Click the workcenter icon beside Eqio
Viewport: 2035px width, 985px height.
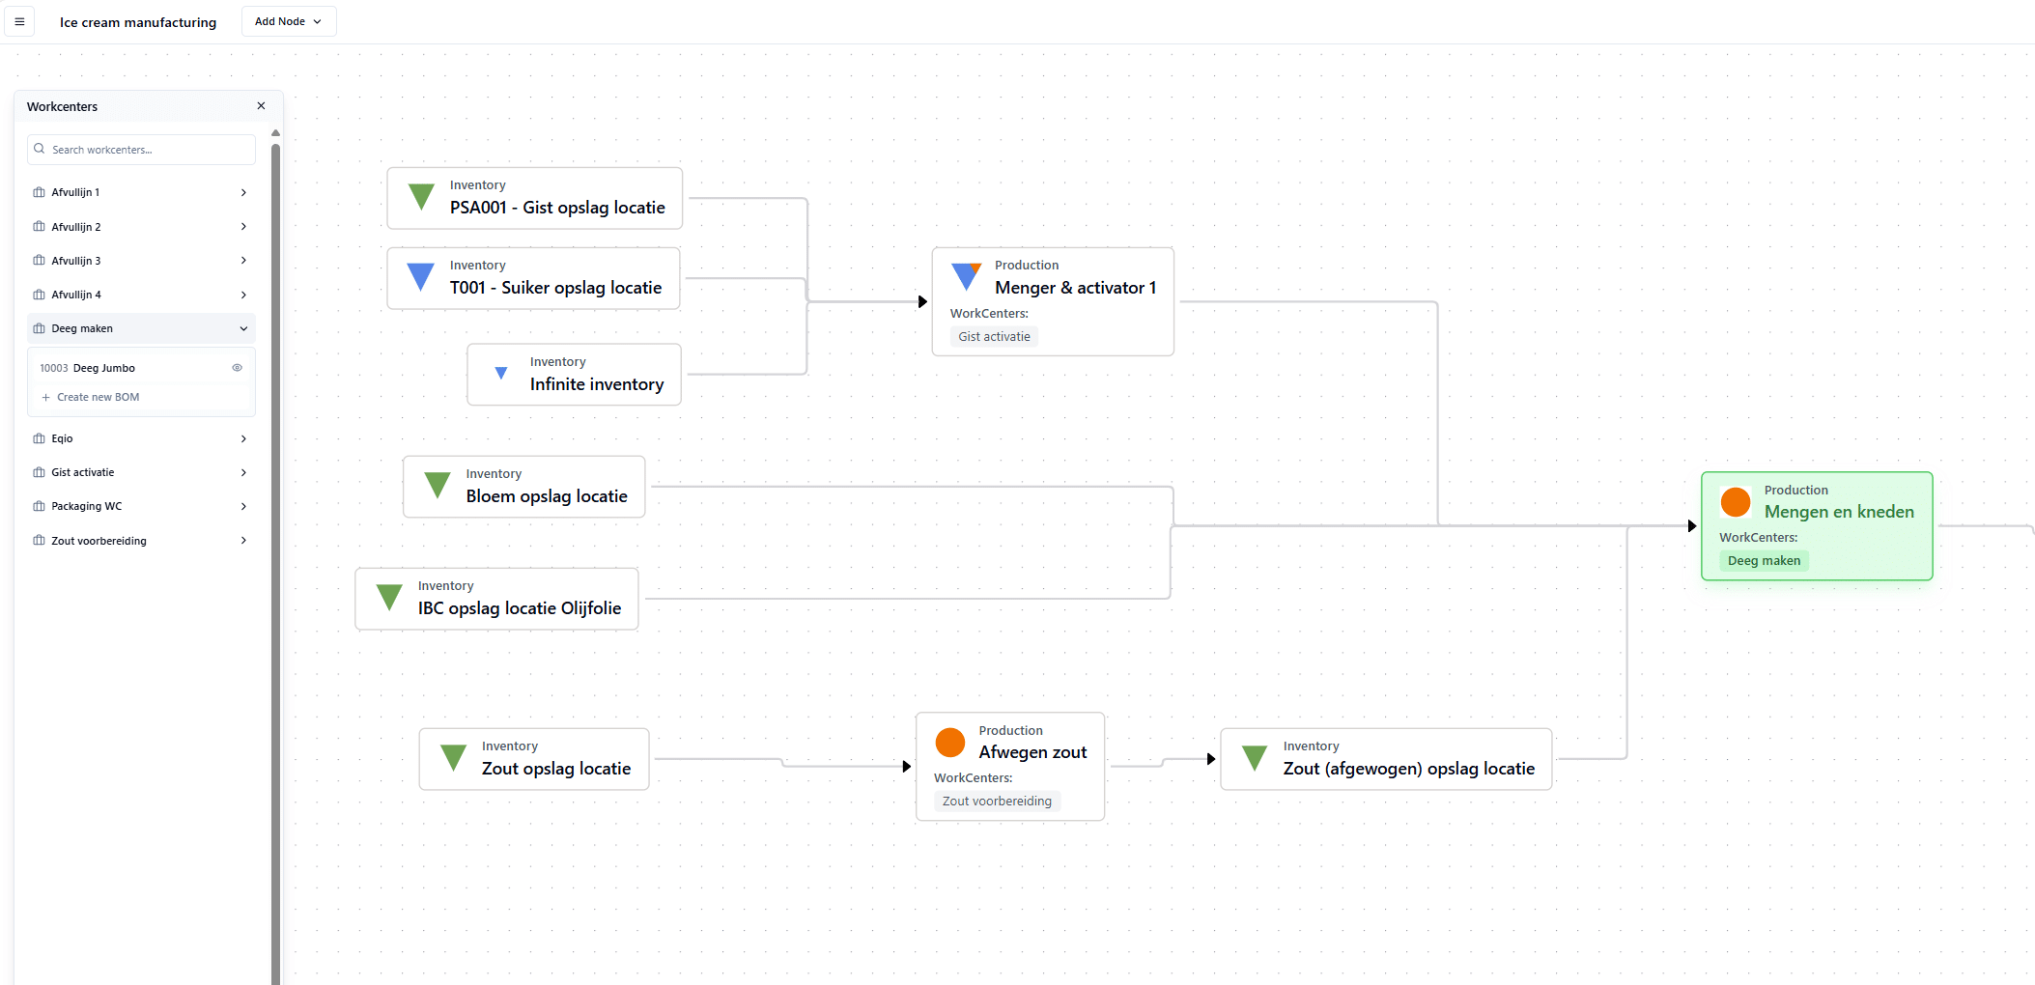[x=39, y=438]
